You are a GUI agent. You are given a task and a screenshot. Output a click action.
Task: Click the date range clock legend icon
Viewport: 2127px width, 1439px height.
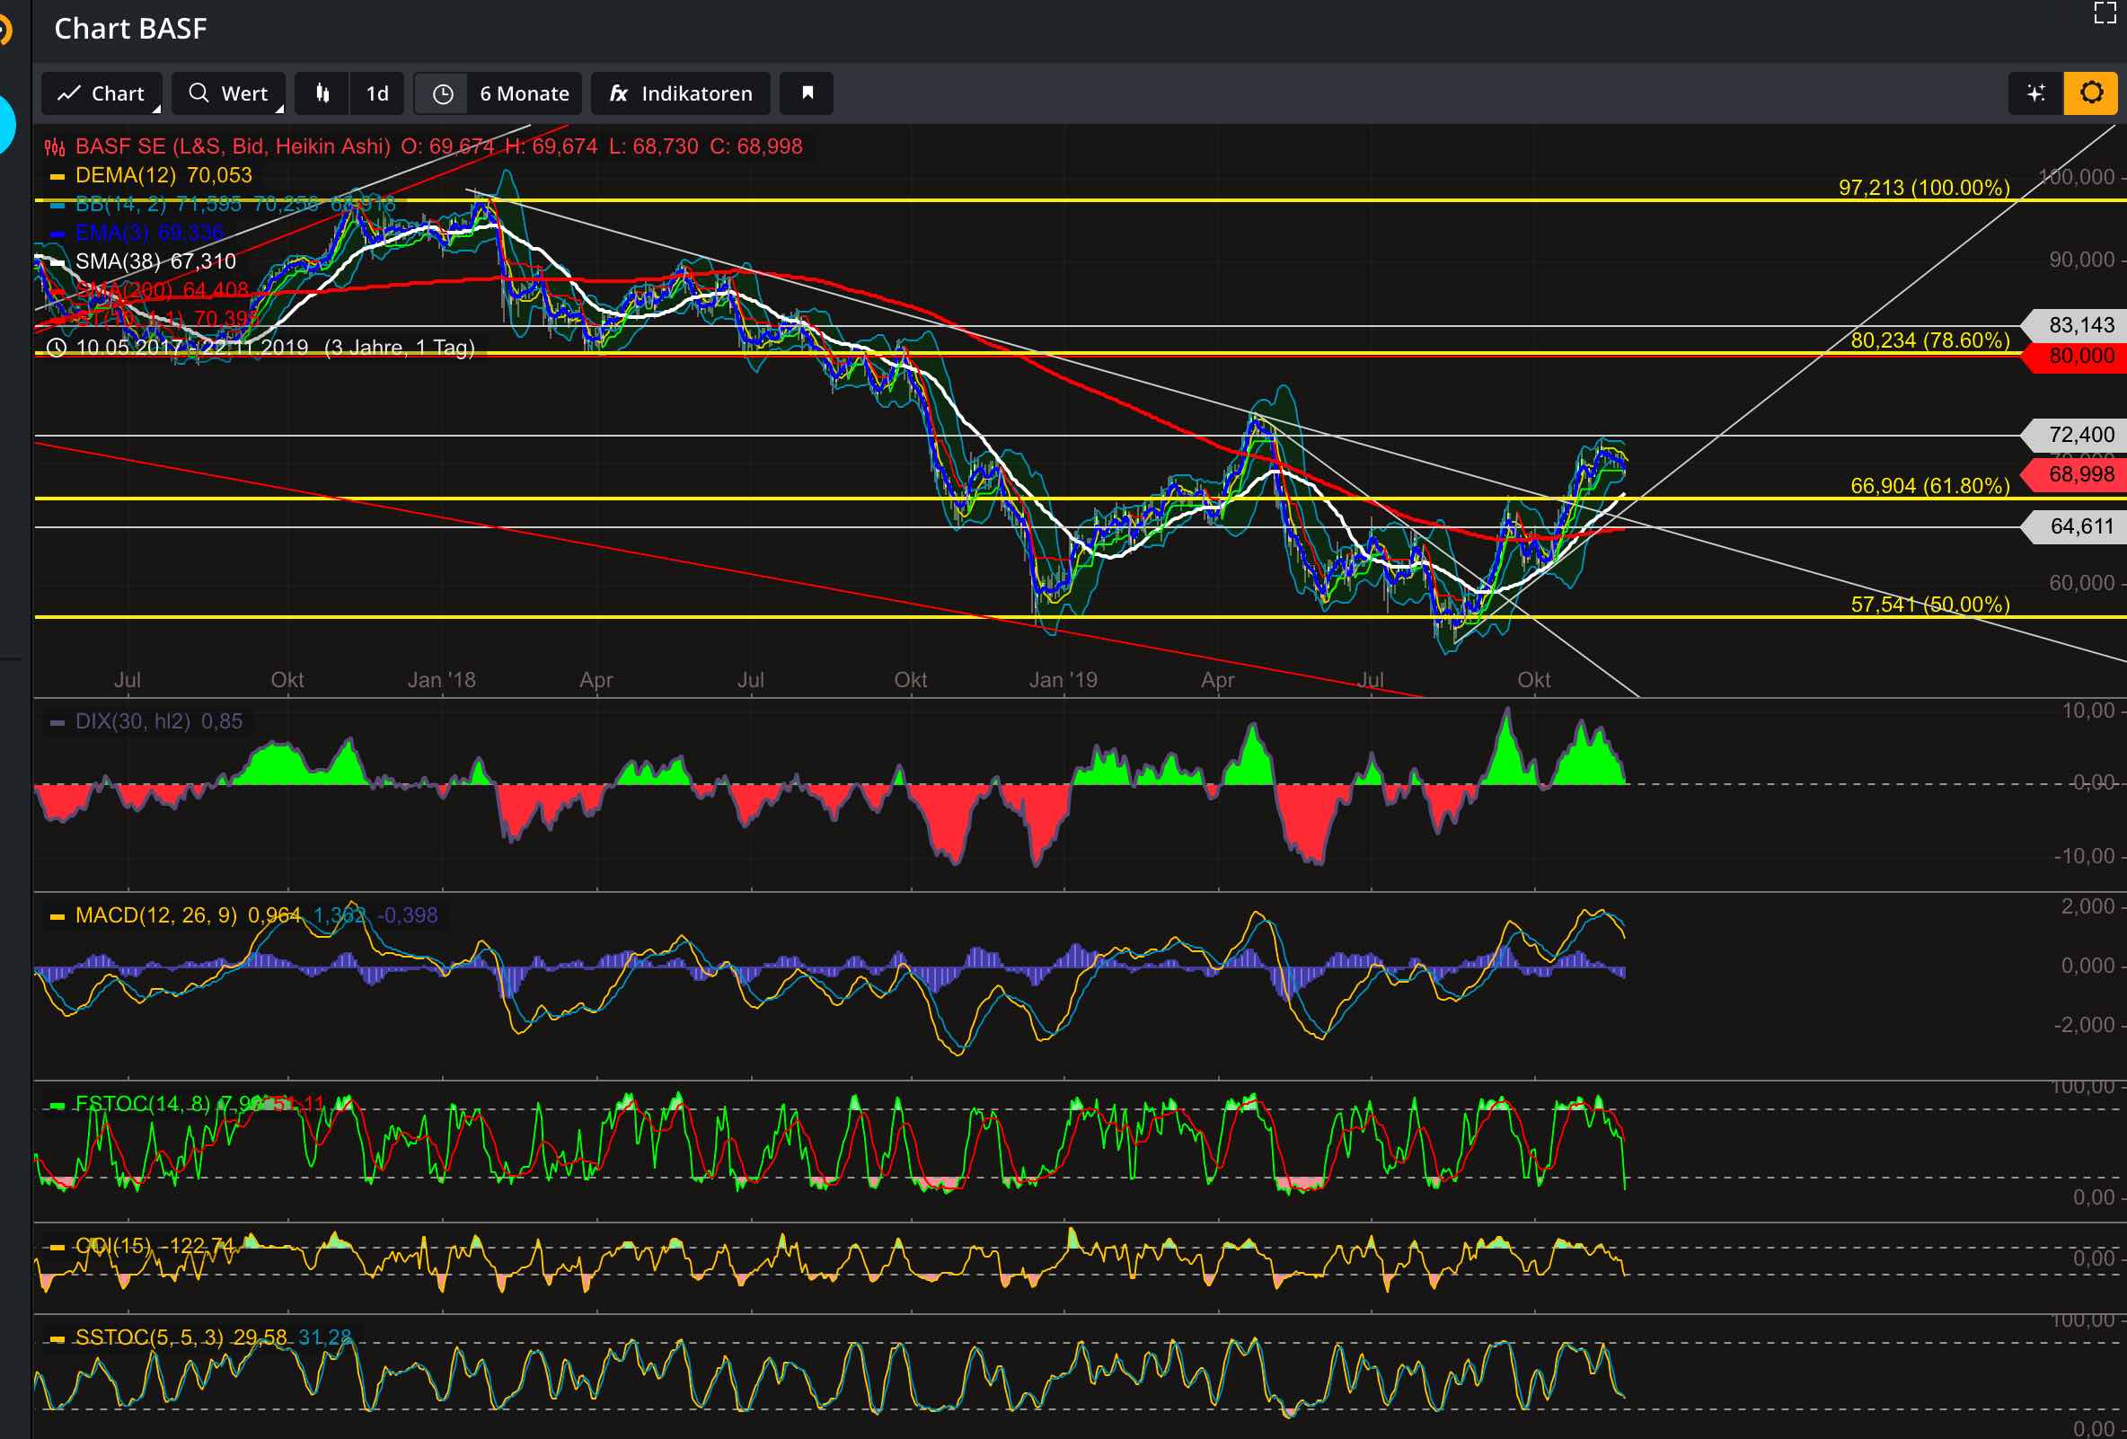[57, 348]
